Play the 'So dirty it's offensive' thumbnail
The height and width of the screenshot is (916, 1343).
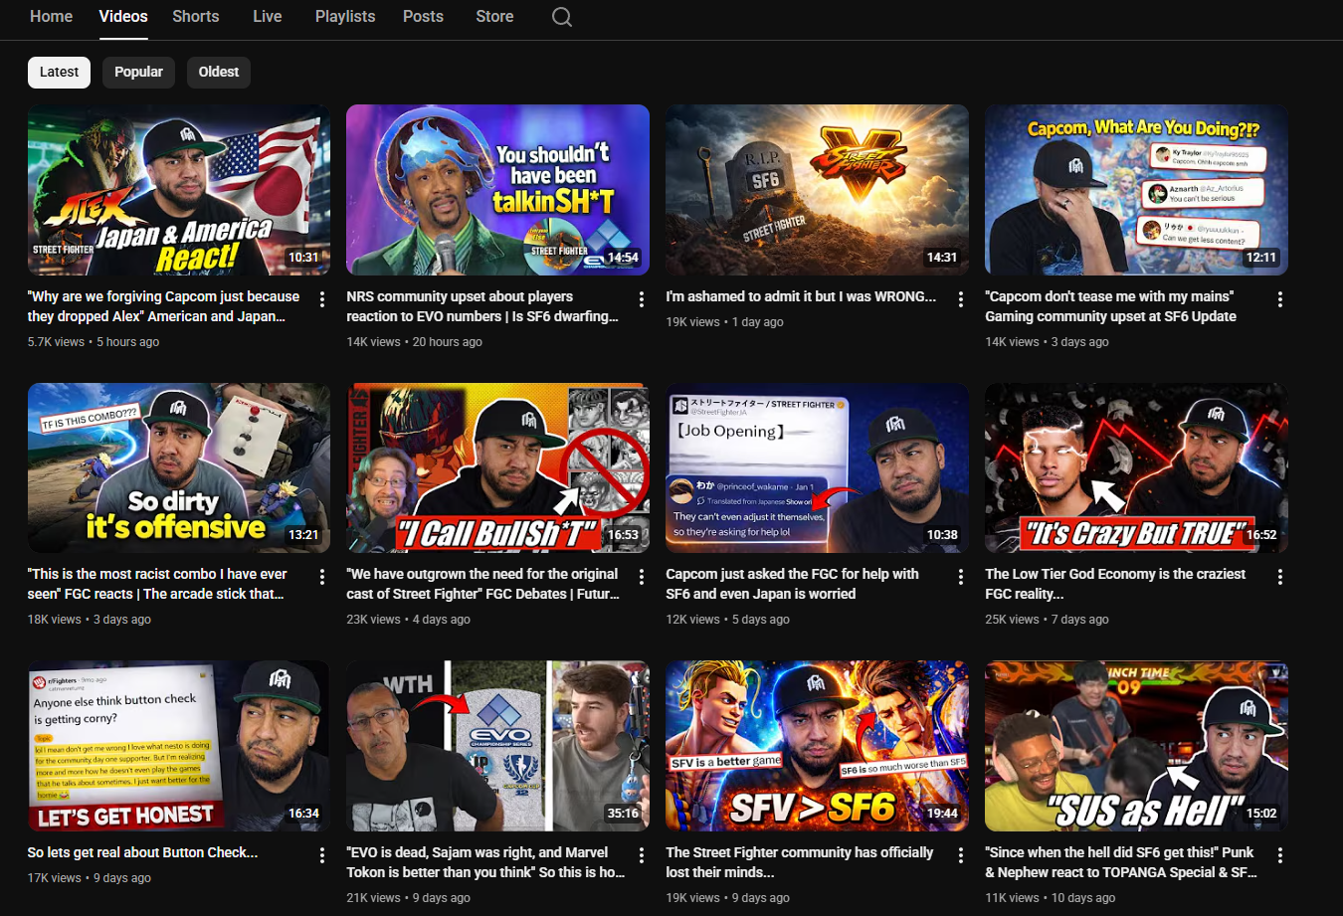click(x=179, y=467)
